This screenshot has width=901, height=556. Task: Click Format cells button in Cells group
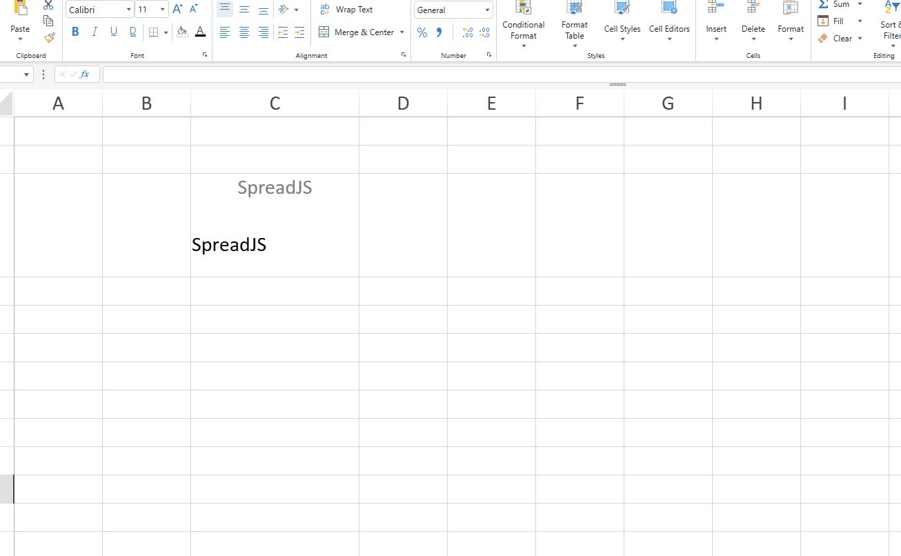point(791,21)
